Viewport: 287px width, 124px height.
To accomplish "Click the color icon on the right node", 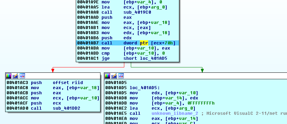I will (x=107, y=76).
